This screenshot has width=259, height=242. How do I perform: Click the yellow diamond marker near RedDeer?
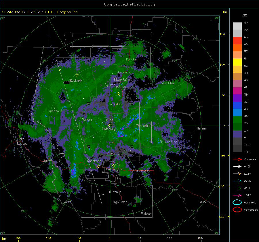point(118,94)
